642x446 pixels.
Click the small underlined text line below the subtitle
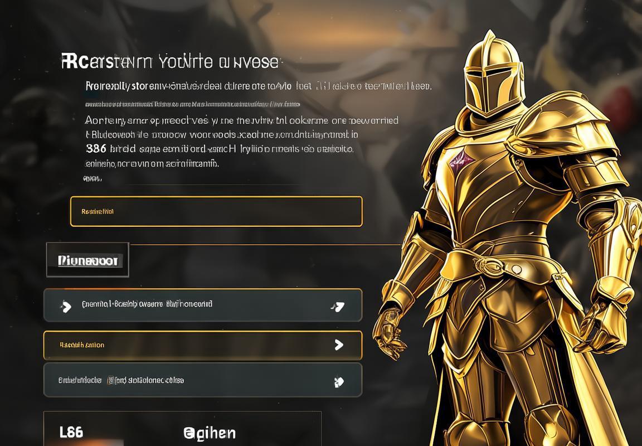[192, 105]
